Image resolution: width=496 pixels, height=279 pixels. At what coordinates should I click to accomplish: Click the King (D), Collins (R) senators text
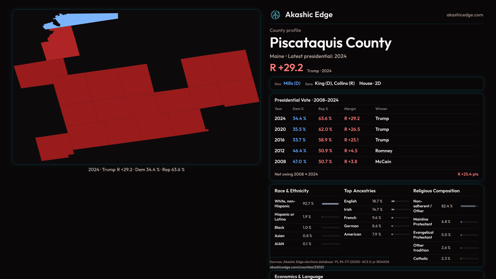[x=335, y=83]
